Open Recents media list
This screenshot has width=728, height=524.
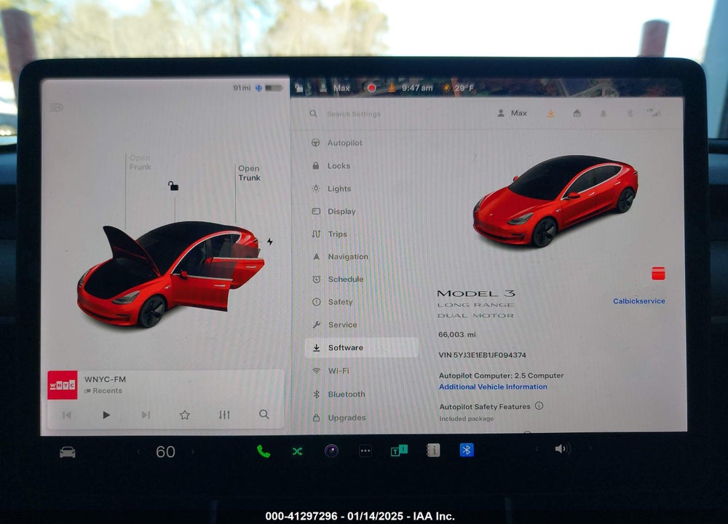coord(103,391)
